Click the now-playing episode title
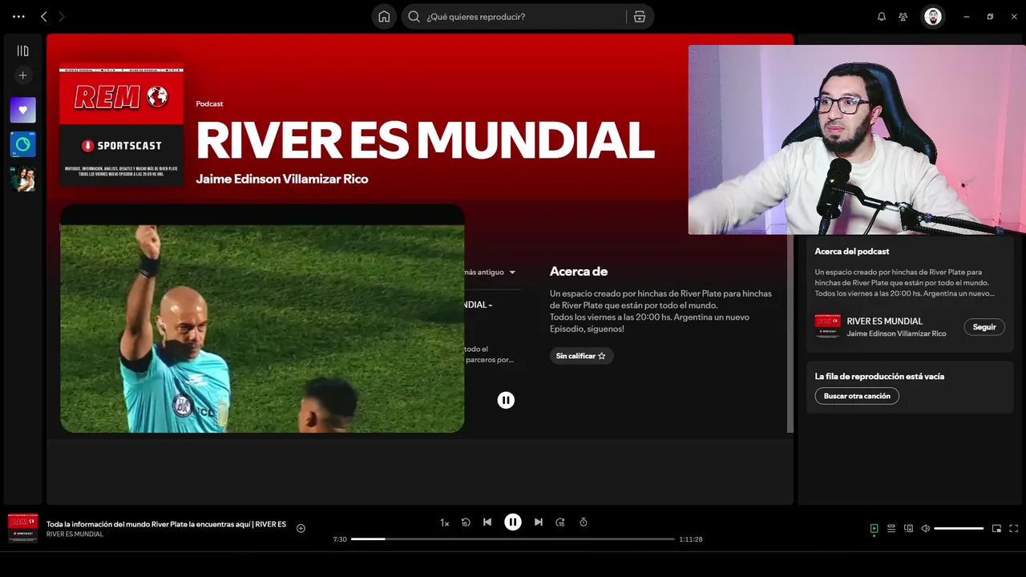This screenshot has height=577, width=1026. point(166,524)
